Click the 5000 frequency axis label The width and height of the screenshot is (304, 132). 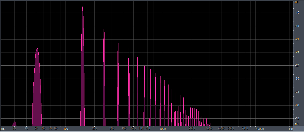click(x=231, y=129)
